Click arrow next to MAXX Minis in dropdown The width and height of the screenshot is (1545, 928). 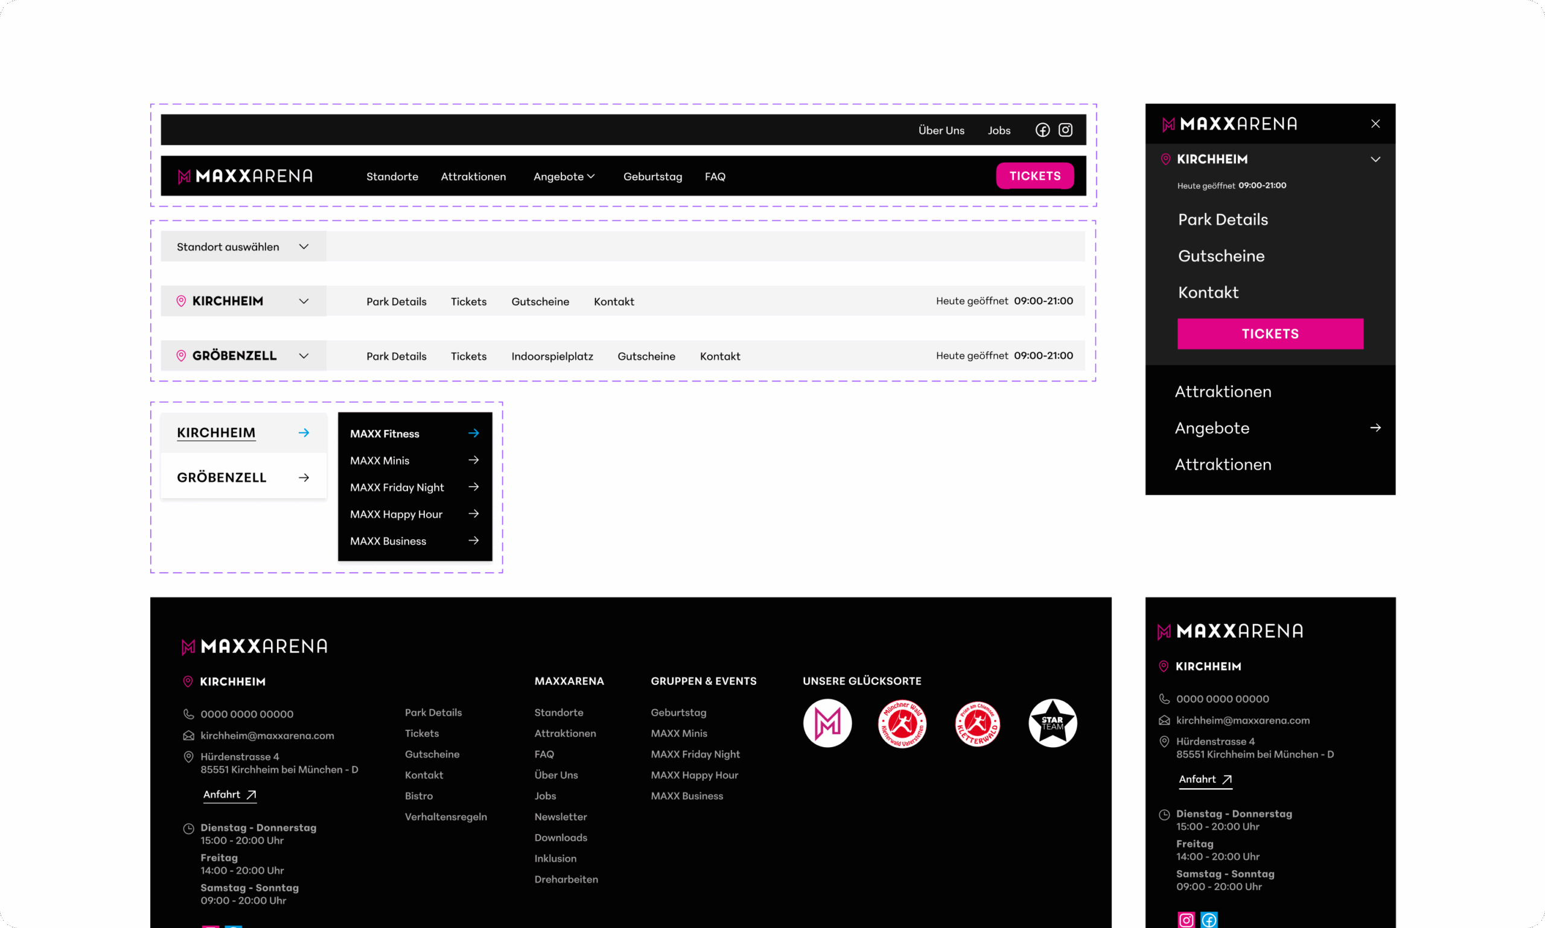pos(474,460)
